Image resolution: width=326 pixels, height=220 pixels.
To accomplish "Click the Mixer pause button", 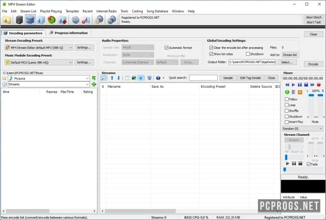I will pos(300,85).
